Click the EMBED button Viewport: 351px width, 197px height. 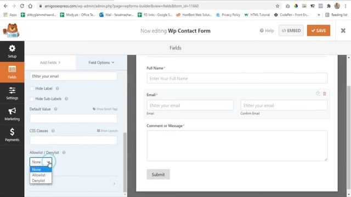pyautogui.click(x=291, y=31)
